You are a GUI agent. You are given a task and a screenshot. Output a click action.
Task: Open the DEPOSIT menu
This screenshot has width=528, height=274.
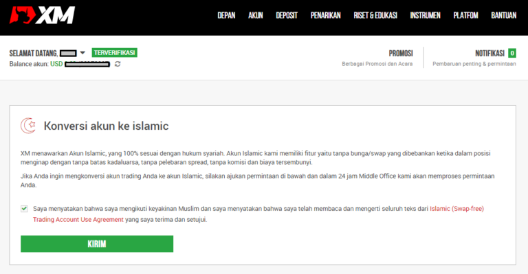[x=287, y=16]
